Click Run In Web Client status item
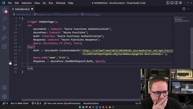 point(20,103)
